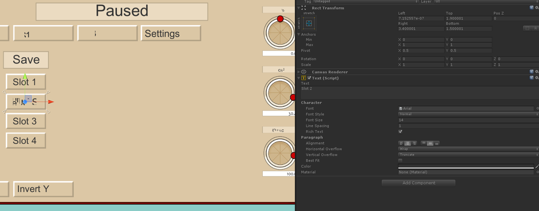The image size is (539, 211).
Task: Click the Font Size field
Action: [468, 120]
